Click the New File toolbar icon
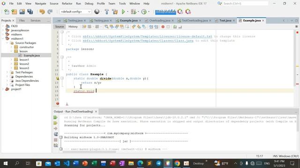300x168 pixels. tap(7, 12)
